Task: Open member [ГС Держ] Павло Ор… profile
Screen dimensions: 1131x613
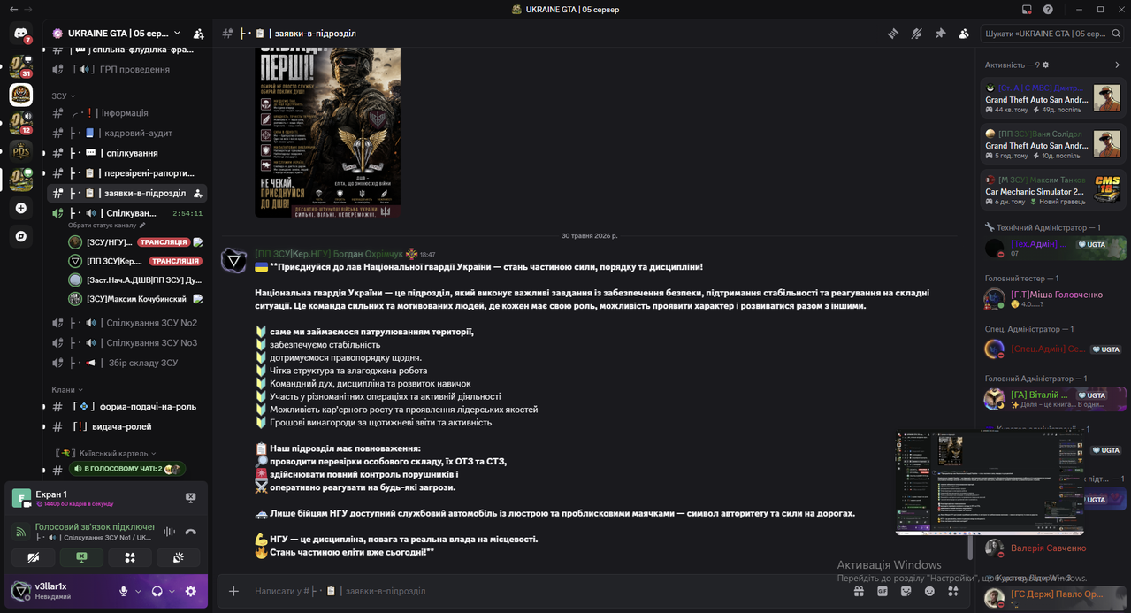Action: 1054,597
